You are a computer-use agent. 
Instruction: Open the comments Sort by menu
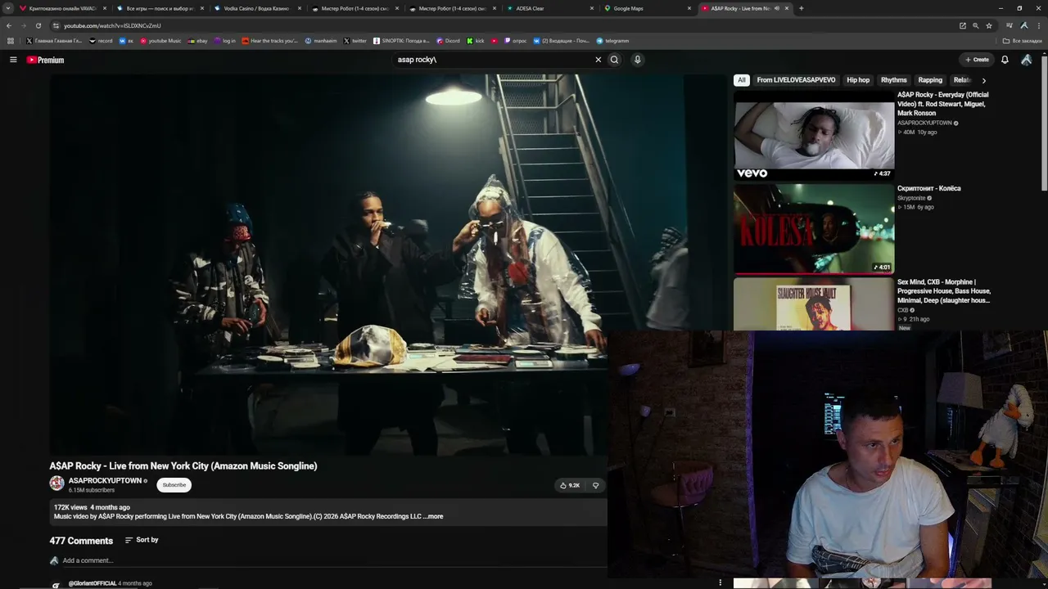[142, 540]
